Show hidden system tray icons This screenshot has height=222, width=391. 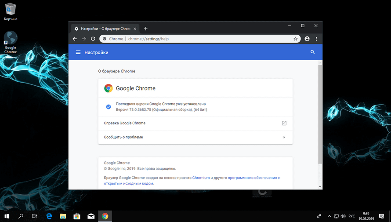tap(329, 216)
